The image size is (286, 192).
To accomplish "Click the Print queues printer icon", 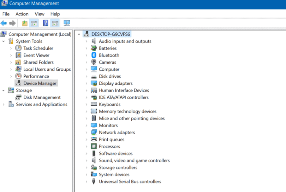I will point(94,139).
